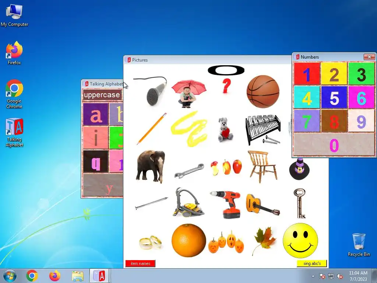Click the yellow smiley face picture
377x283 pixels.
coord(300,240)
